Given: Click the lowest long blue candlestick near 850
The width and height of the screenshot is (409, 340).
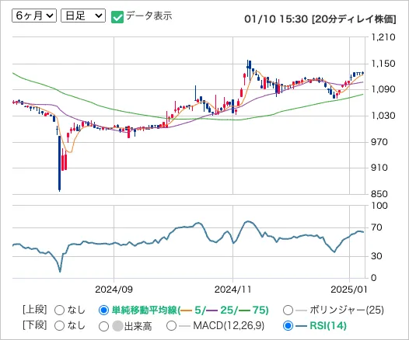Looking at the screenshot, I should (59, 163).
